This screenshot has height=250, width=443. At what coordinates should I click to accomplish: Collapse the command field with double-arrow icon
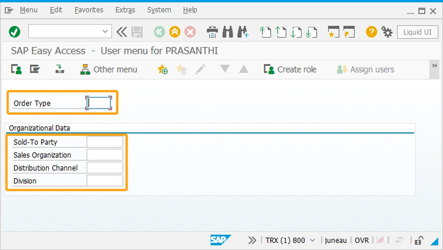[122, 32]
